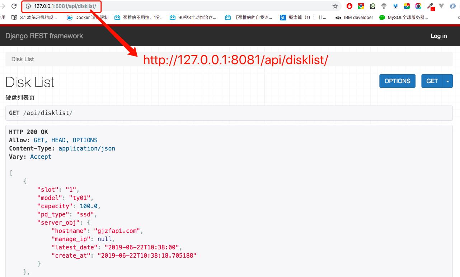Open the '3.1 本练习机的规...' bookmark

34,17
